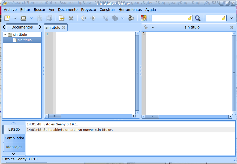The height and width of the screenshot is (164, 237).
Task: Select the 'Se ha abierto un archivo nuevo' log line
Action: click(130, 130)
